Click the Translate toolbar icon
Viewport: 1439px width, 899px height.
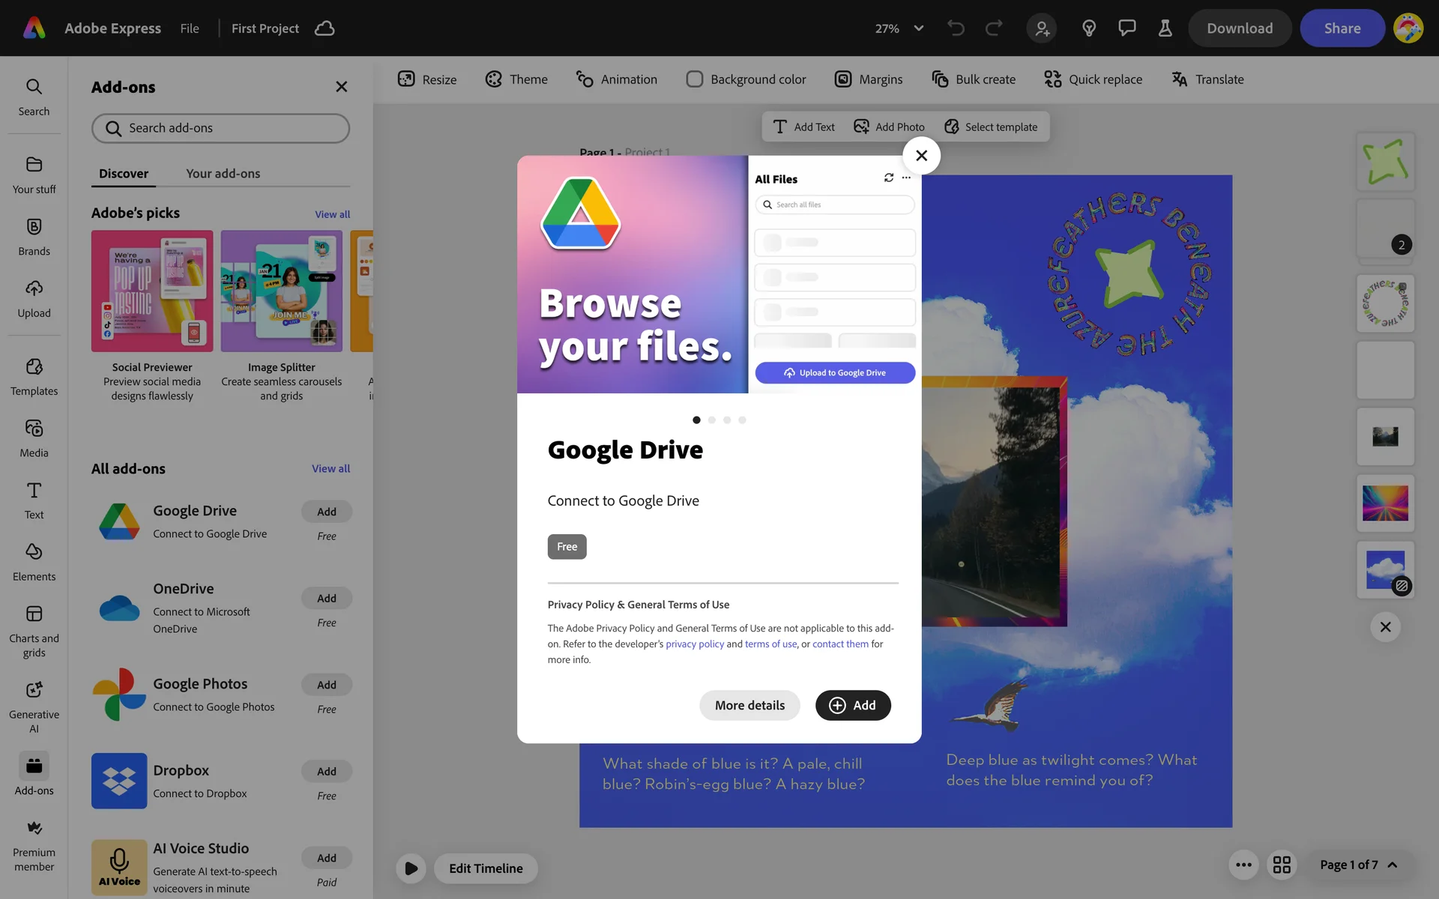tap(1180, 79)
